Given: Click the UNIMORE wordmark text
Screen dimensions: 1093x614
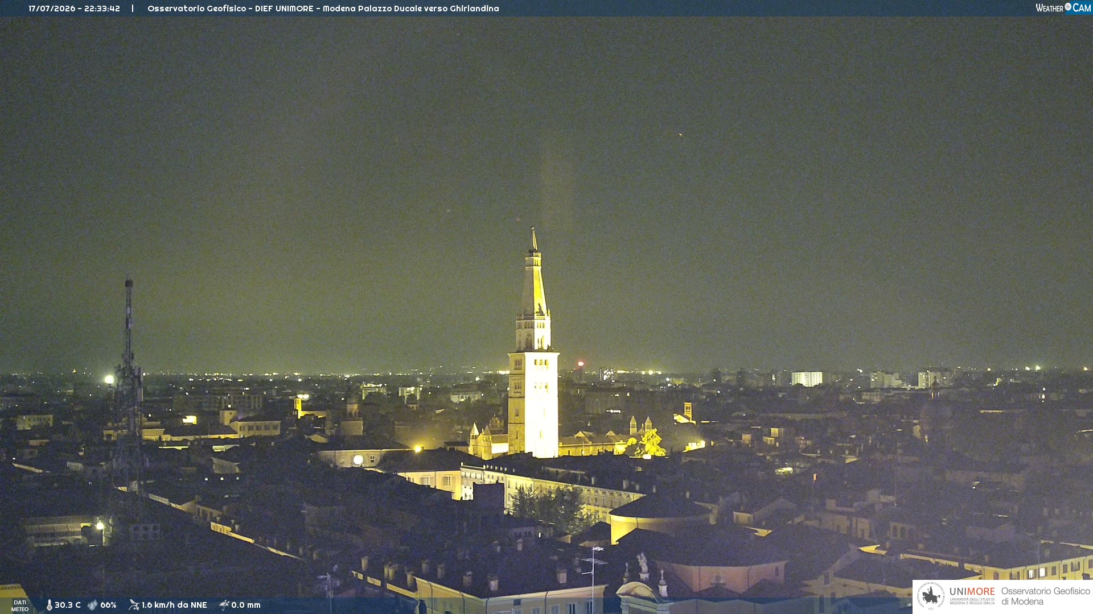Looking at the screenshot, I should tap(972, 592).
